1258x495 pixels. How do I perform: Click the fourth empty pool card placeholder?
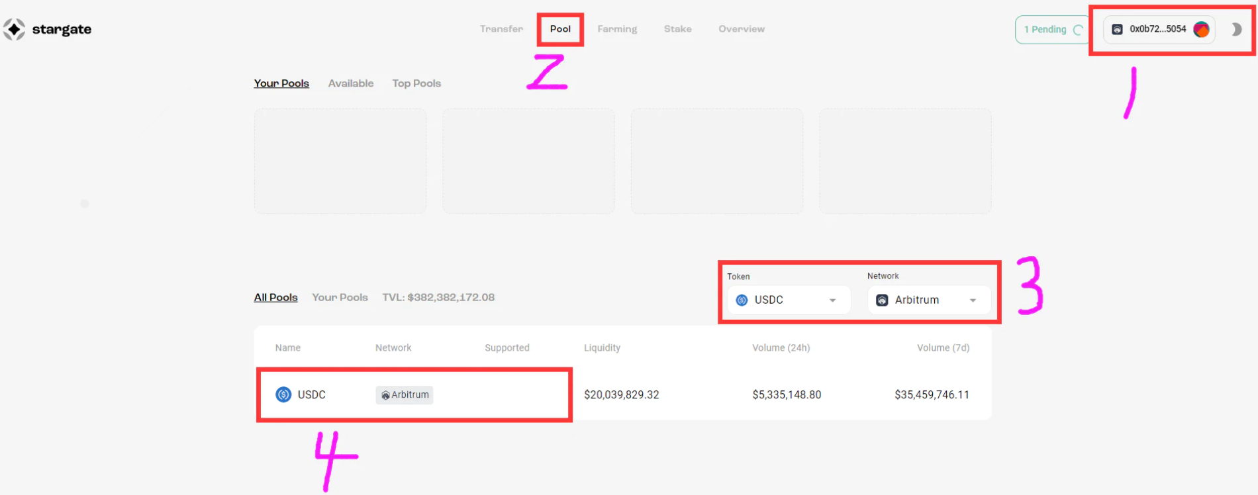(905, 161)
